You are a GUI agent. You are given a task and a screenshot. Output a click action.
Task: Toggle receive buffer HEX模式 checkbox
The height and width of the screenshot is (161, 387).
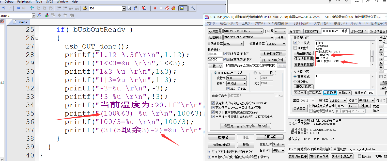coord(295,48)
